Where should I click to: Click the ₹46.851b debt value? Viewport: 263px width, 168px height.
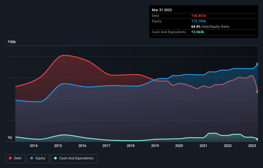199,16
